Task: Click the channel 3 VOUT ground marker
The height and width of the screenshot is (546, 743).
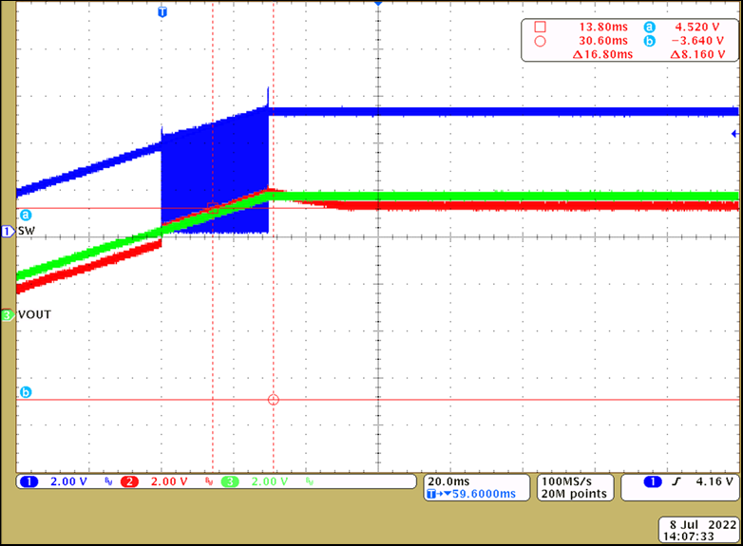Action: pos(9,314)
